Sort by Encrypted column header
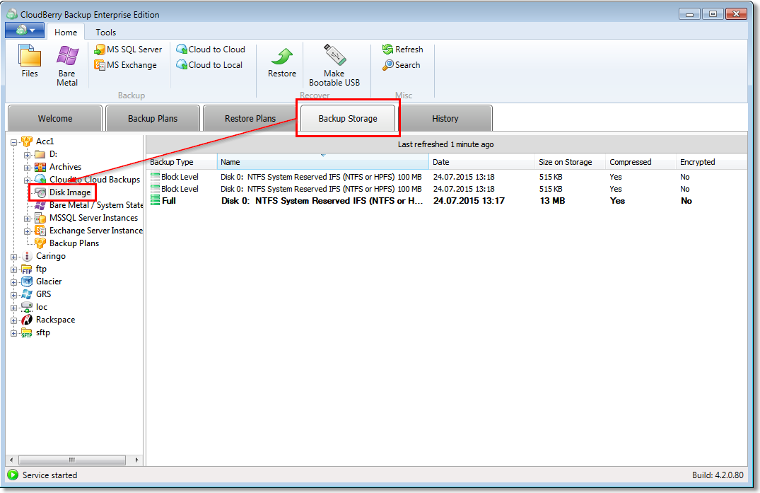 [x=711, y=162]
